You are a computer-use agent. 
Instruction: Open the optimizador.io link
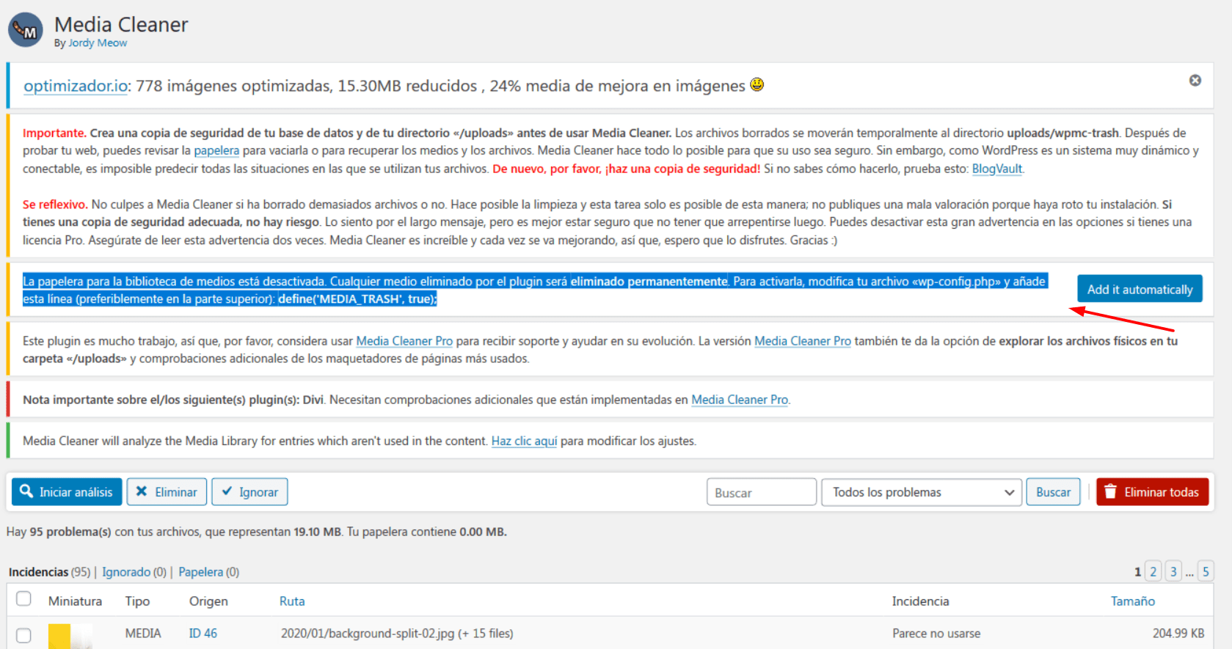(76, 86)
